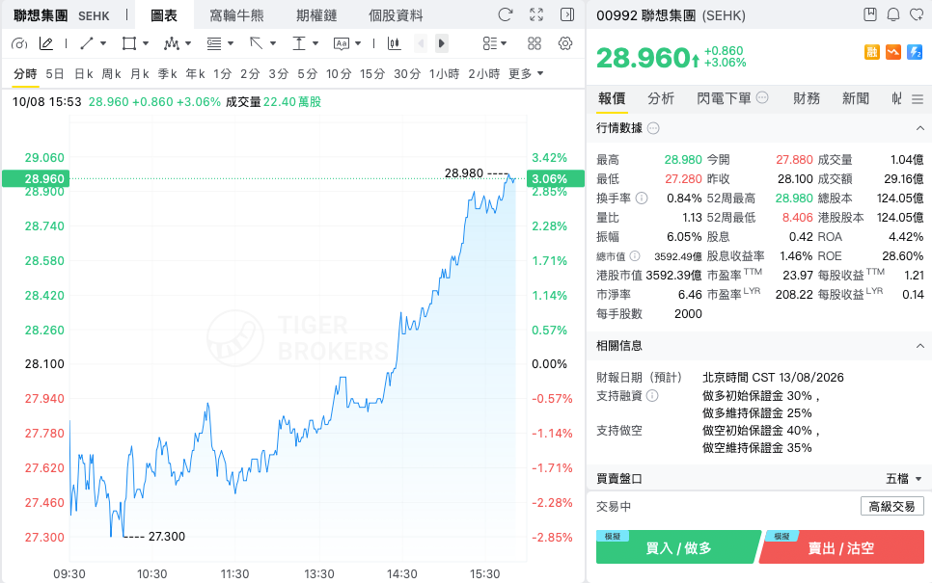Click the 賣出 / 沽空 button

point(841,547)
